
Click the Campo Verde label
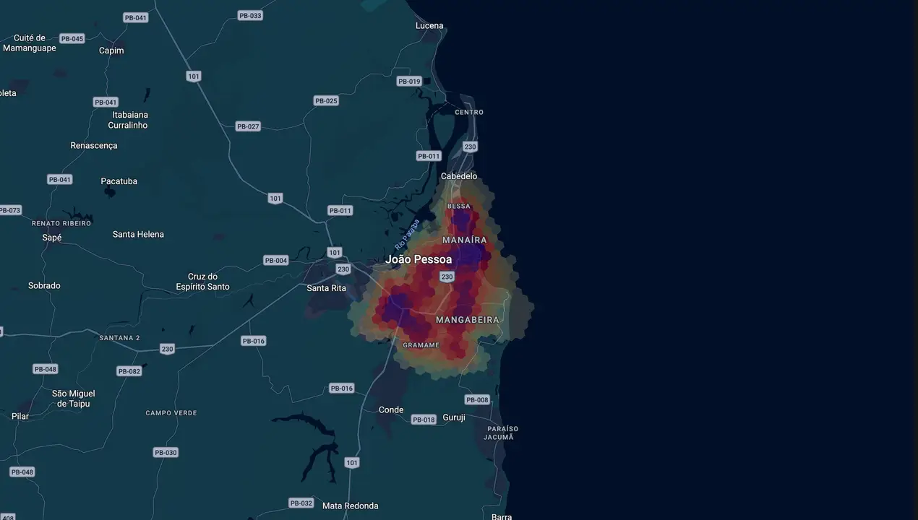[x=171, y=413]
